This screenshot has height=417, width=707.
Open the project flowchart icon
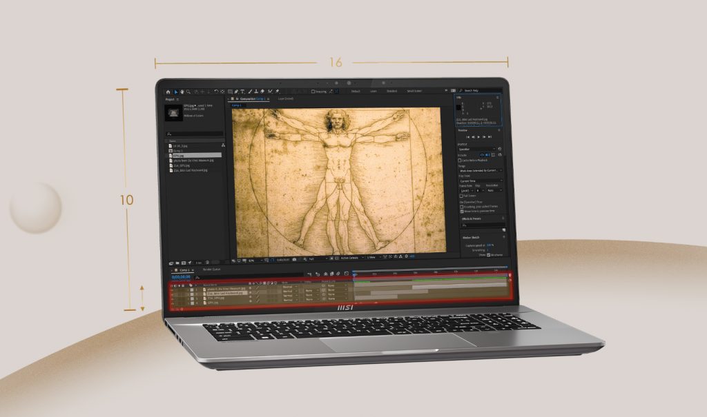223,145
